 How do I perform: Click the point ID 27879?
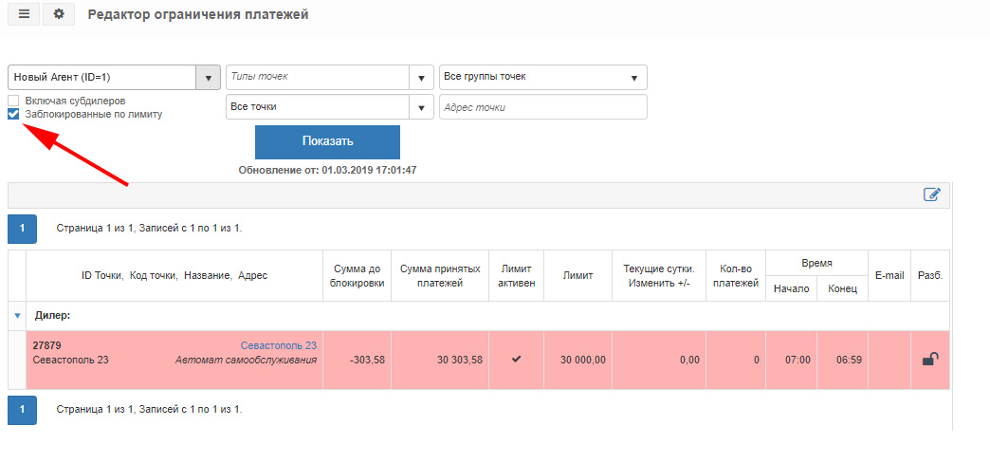46,345
